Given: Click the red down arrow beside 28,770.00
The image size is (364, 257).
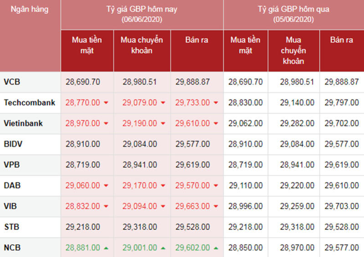Looking at the screenshot, I should click(106, 103).
